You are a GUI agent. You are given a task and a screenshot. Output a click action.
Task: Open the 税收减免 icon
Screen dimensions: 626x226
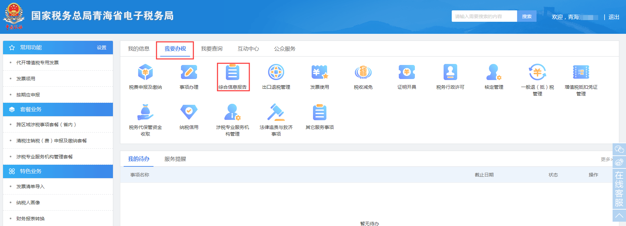[x=363, y=72]
